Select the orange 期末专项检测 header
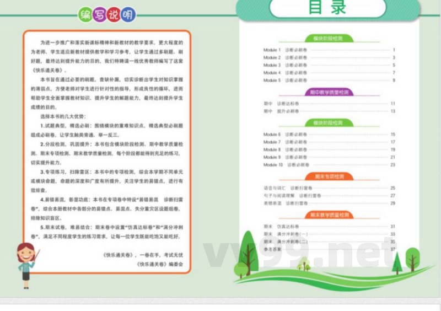Viewport: 441px width, 311px height. [329, 176]
